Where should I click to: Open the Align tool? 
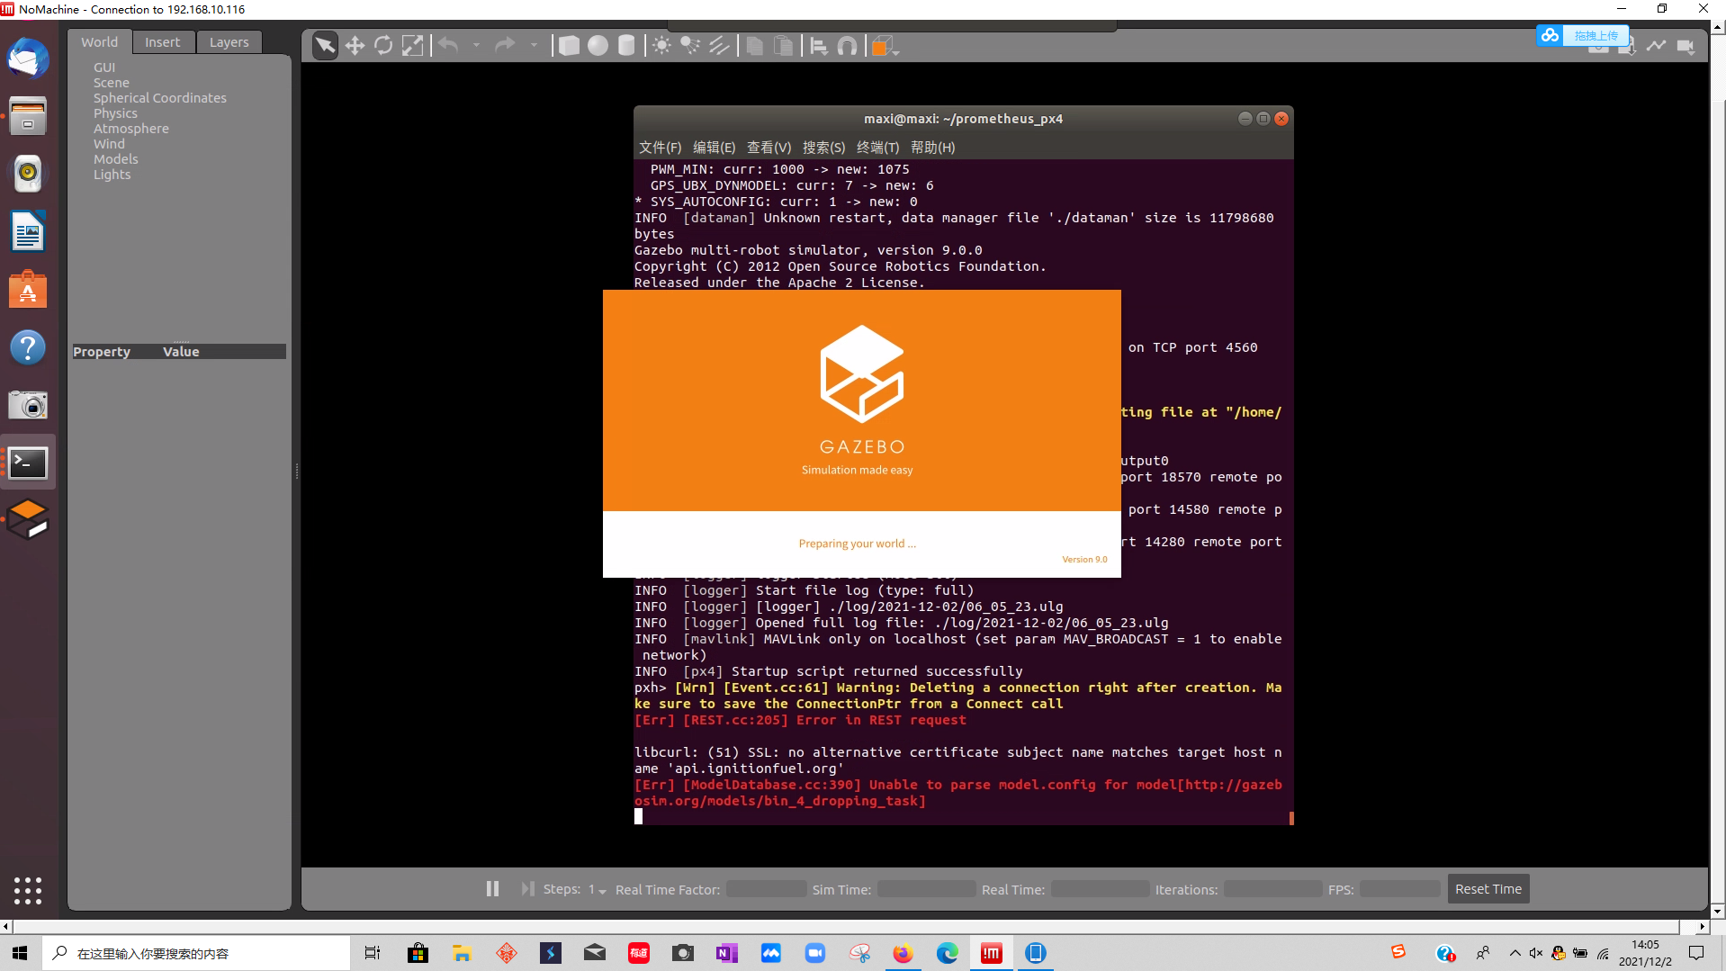(819, 46)
